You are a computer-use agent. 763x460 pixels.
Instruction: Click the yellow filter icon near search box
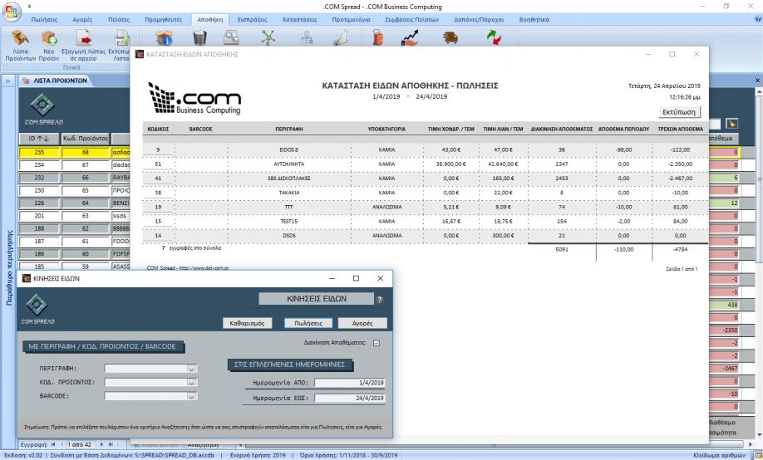731,124
